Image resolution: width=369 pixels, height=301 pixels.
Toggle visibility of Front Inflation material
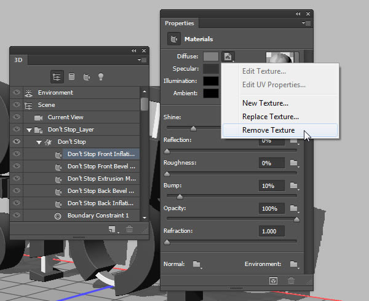[17, 154]
